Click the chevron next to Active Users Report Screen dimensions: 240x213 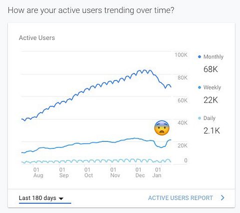pyautogui.click(x=222, y=198)
